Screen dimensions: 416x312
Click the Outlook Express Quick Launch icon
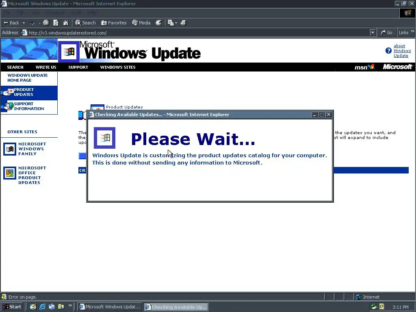coord(52,307)
